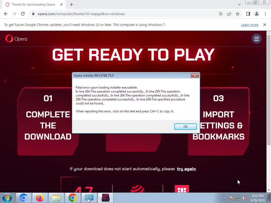Bookmark this page with the star icon
The height and width of the screenshot is (203, 271).
(238, 14)
